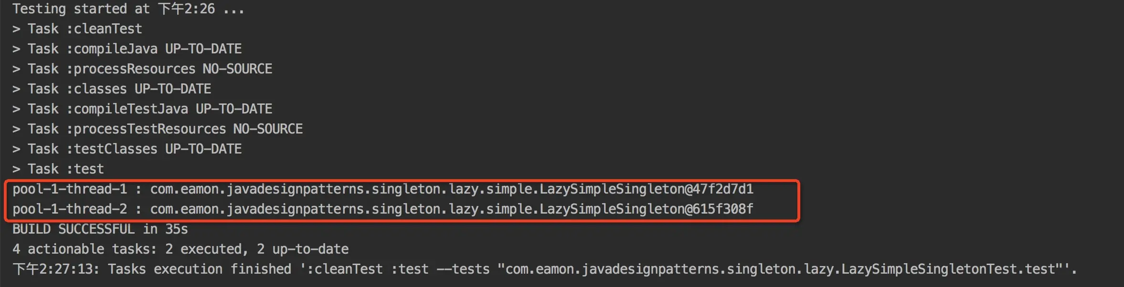Screen dimensions: 1124x287
Task: Click the Task :compileTestJava UP-TO-DATE line
Action: coord(142,109)
